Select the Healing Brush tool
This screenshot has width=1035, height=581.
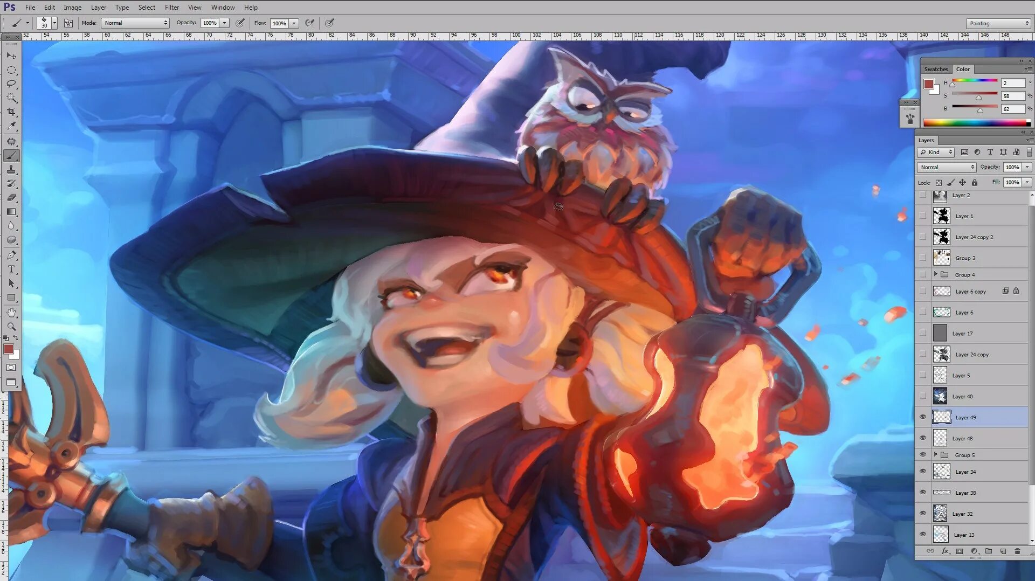pyautogui.click(x=11, y=141)
